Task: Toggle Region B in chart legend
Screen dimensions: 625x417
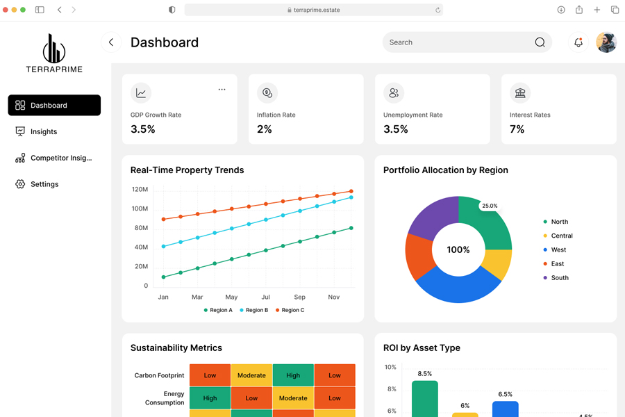Action: coord(253,310)
